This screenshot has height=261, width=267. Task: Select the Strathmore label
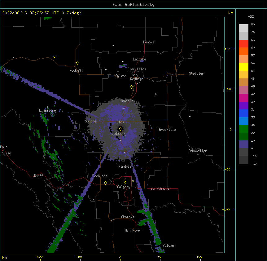(160, 188)
